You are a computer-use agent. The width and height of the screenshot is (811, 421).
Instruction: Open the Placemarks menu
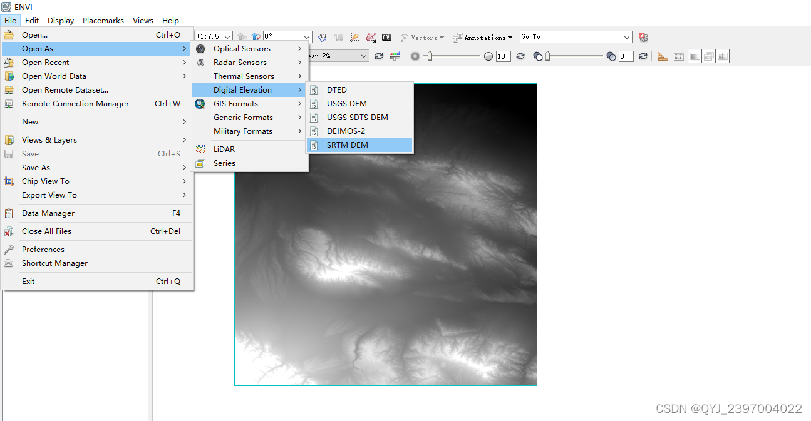coord(103,21)
